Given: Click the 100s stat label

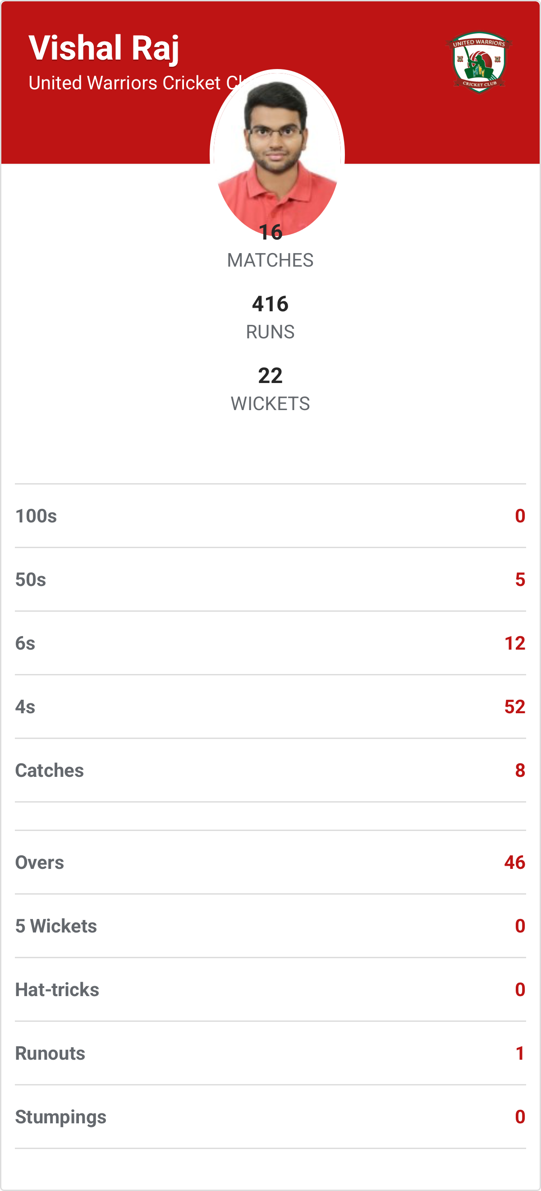Looking at the screenshot, I should point(36,516).
